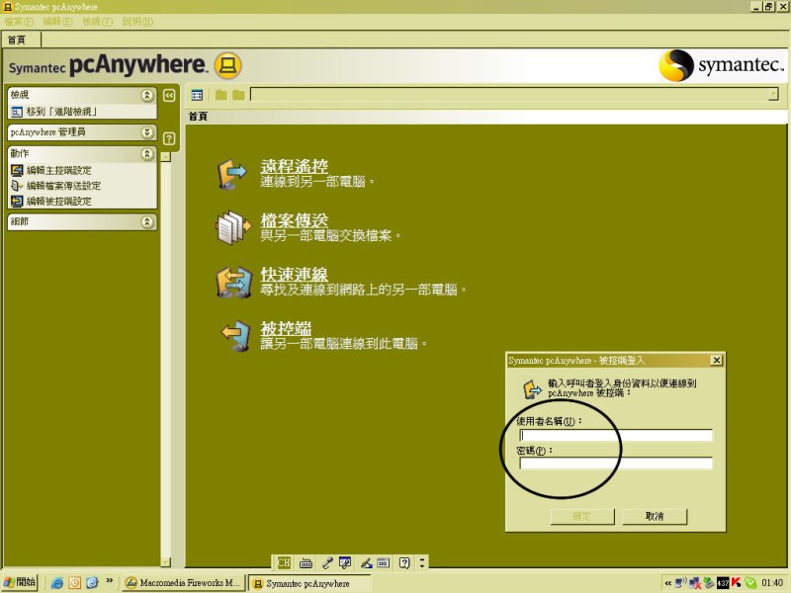Open the 編輯(E) menu
Viewport: 791px width, 593px height.
pos(57,22)
